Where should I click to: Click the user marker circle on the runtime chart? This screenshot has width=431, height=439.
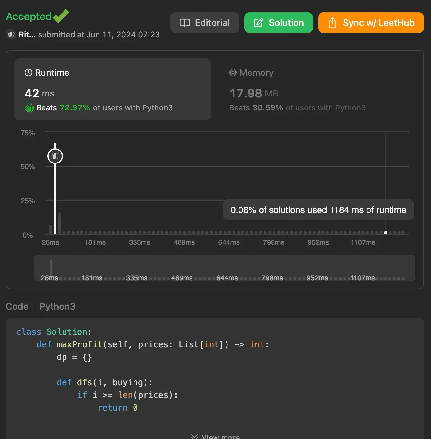pyautogui.click(x=55, y=156)
